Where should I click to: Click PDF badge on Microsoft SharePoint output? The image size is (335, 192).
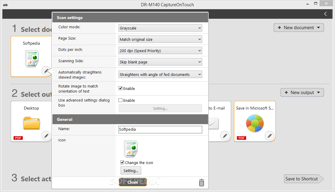[x=241, y=138]
